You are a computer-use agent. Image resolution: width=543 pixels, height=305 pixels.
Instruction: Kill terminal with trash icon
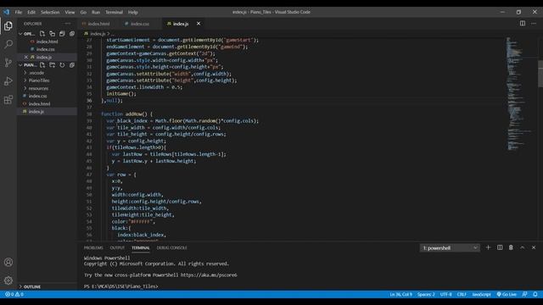pyautogui.click(x=511, y=247)
